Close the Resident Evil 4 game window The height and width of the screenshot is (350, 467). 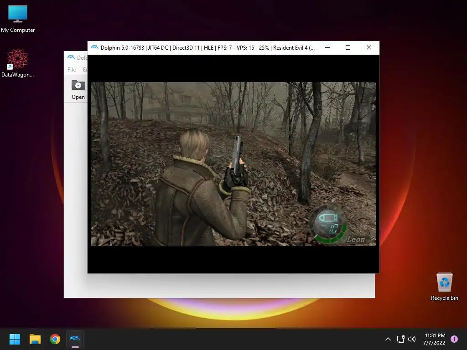(368, 47)
